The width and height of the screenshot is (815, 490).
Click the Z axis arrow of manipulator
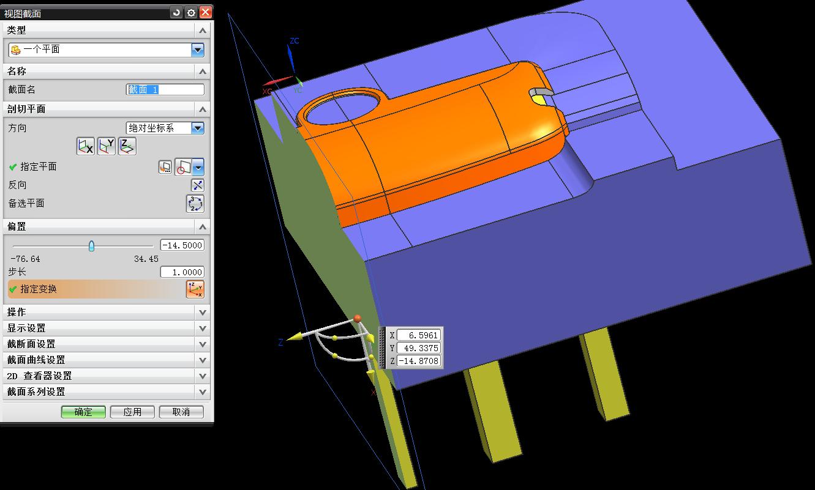click(x=295, y=336)
